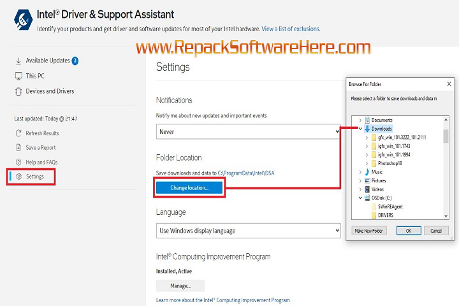The width and height of the screenshot is (459, 306).
Task: Click the folder icon beside gfx_win_101.3222_101.2111
Action: [x=374, y=137]
